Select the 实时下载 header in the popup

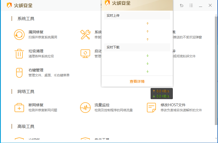[137, 47]
